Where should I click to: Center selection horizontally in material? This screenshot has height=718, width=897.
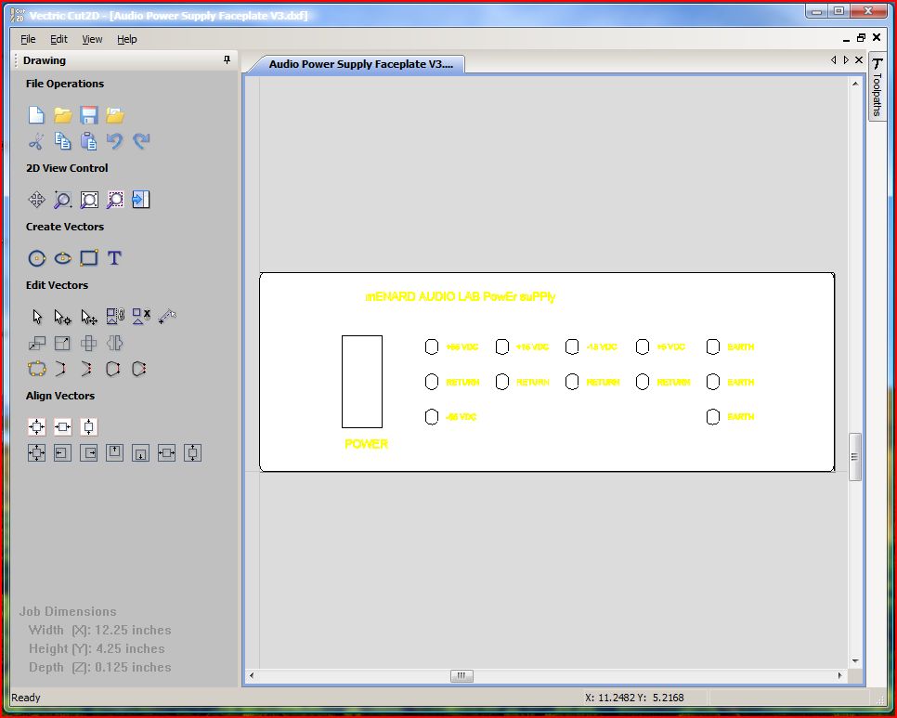(63, 426)
